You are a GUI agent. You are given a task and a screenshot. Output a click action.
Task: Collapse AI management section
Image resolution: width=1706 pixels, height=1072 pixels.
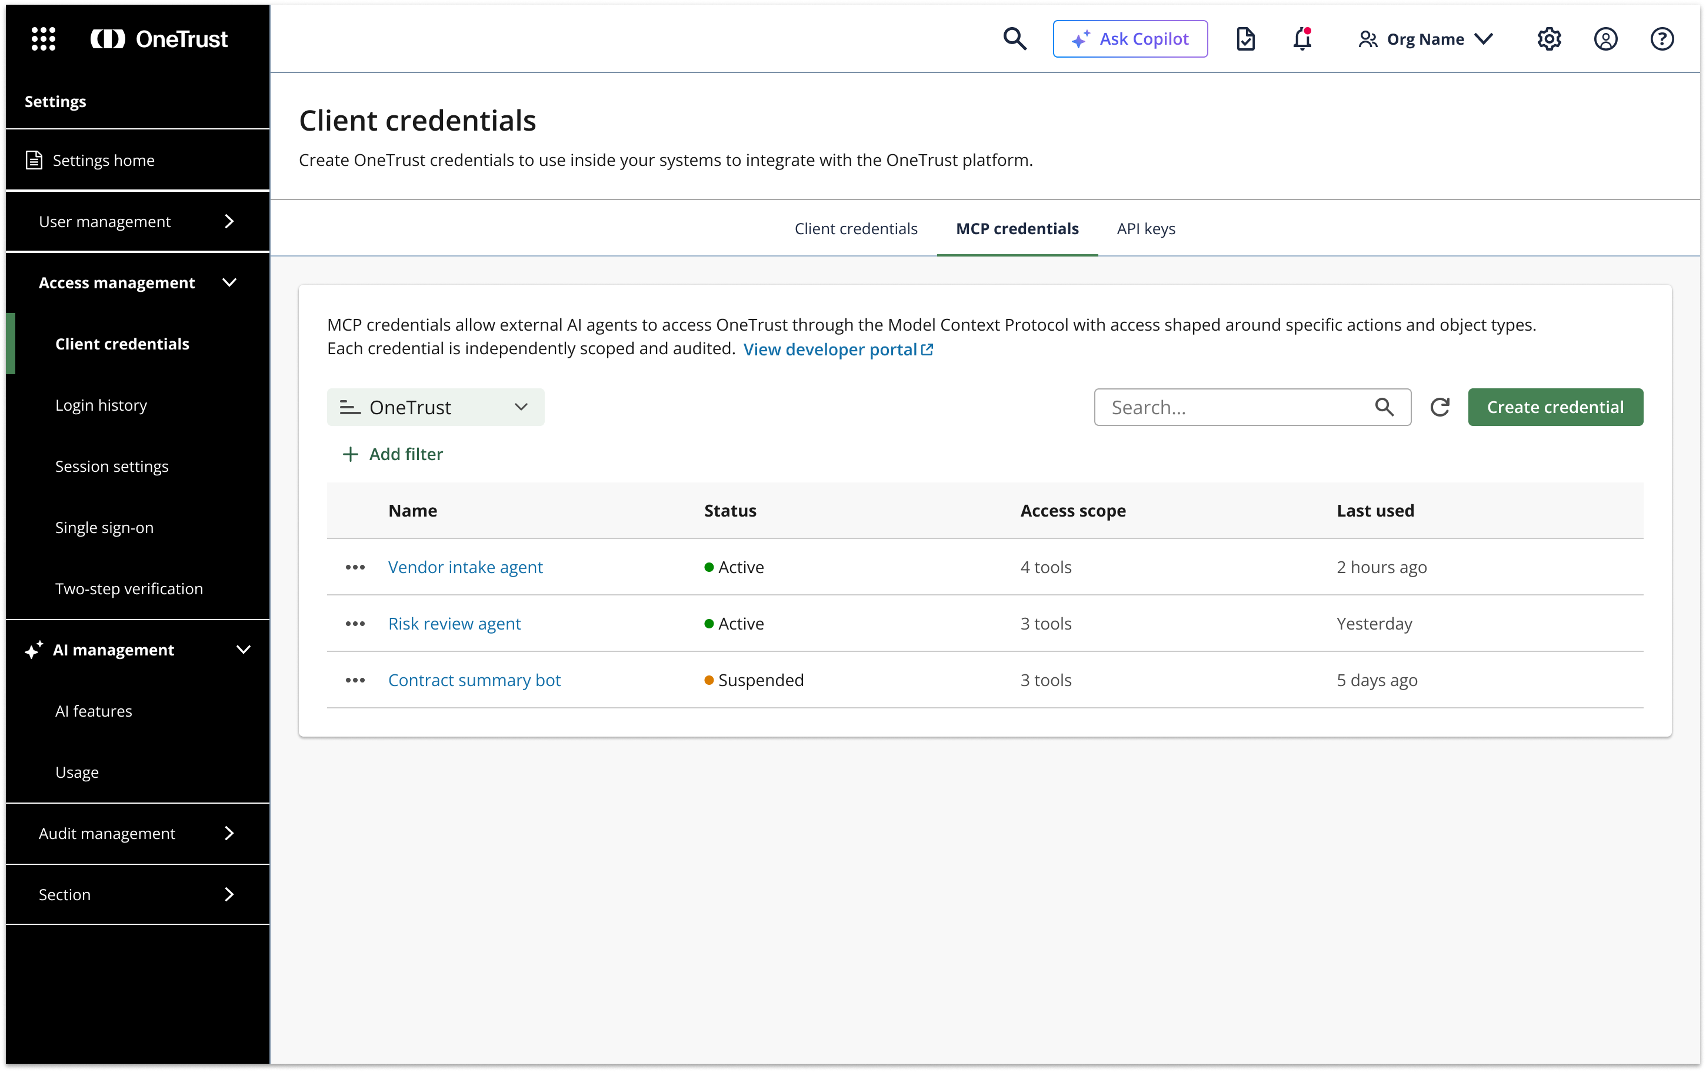click(138, 650)
